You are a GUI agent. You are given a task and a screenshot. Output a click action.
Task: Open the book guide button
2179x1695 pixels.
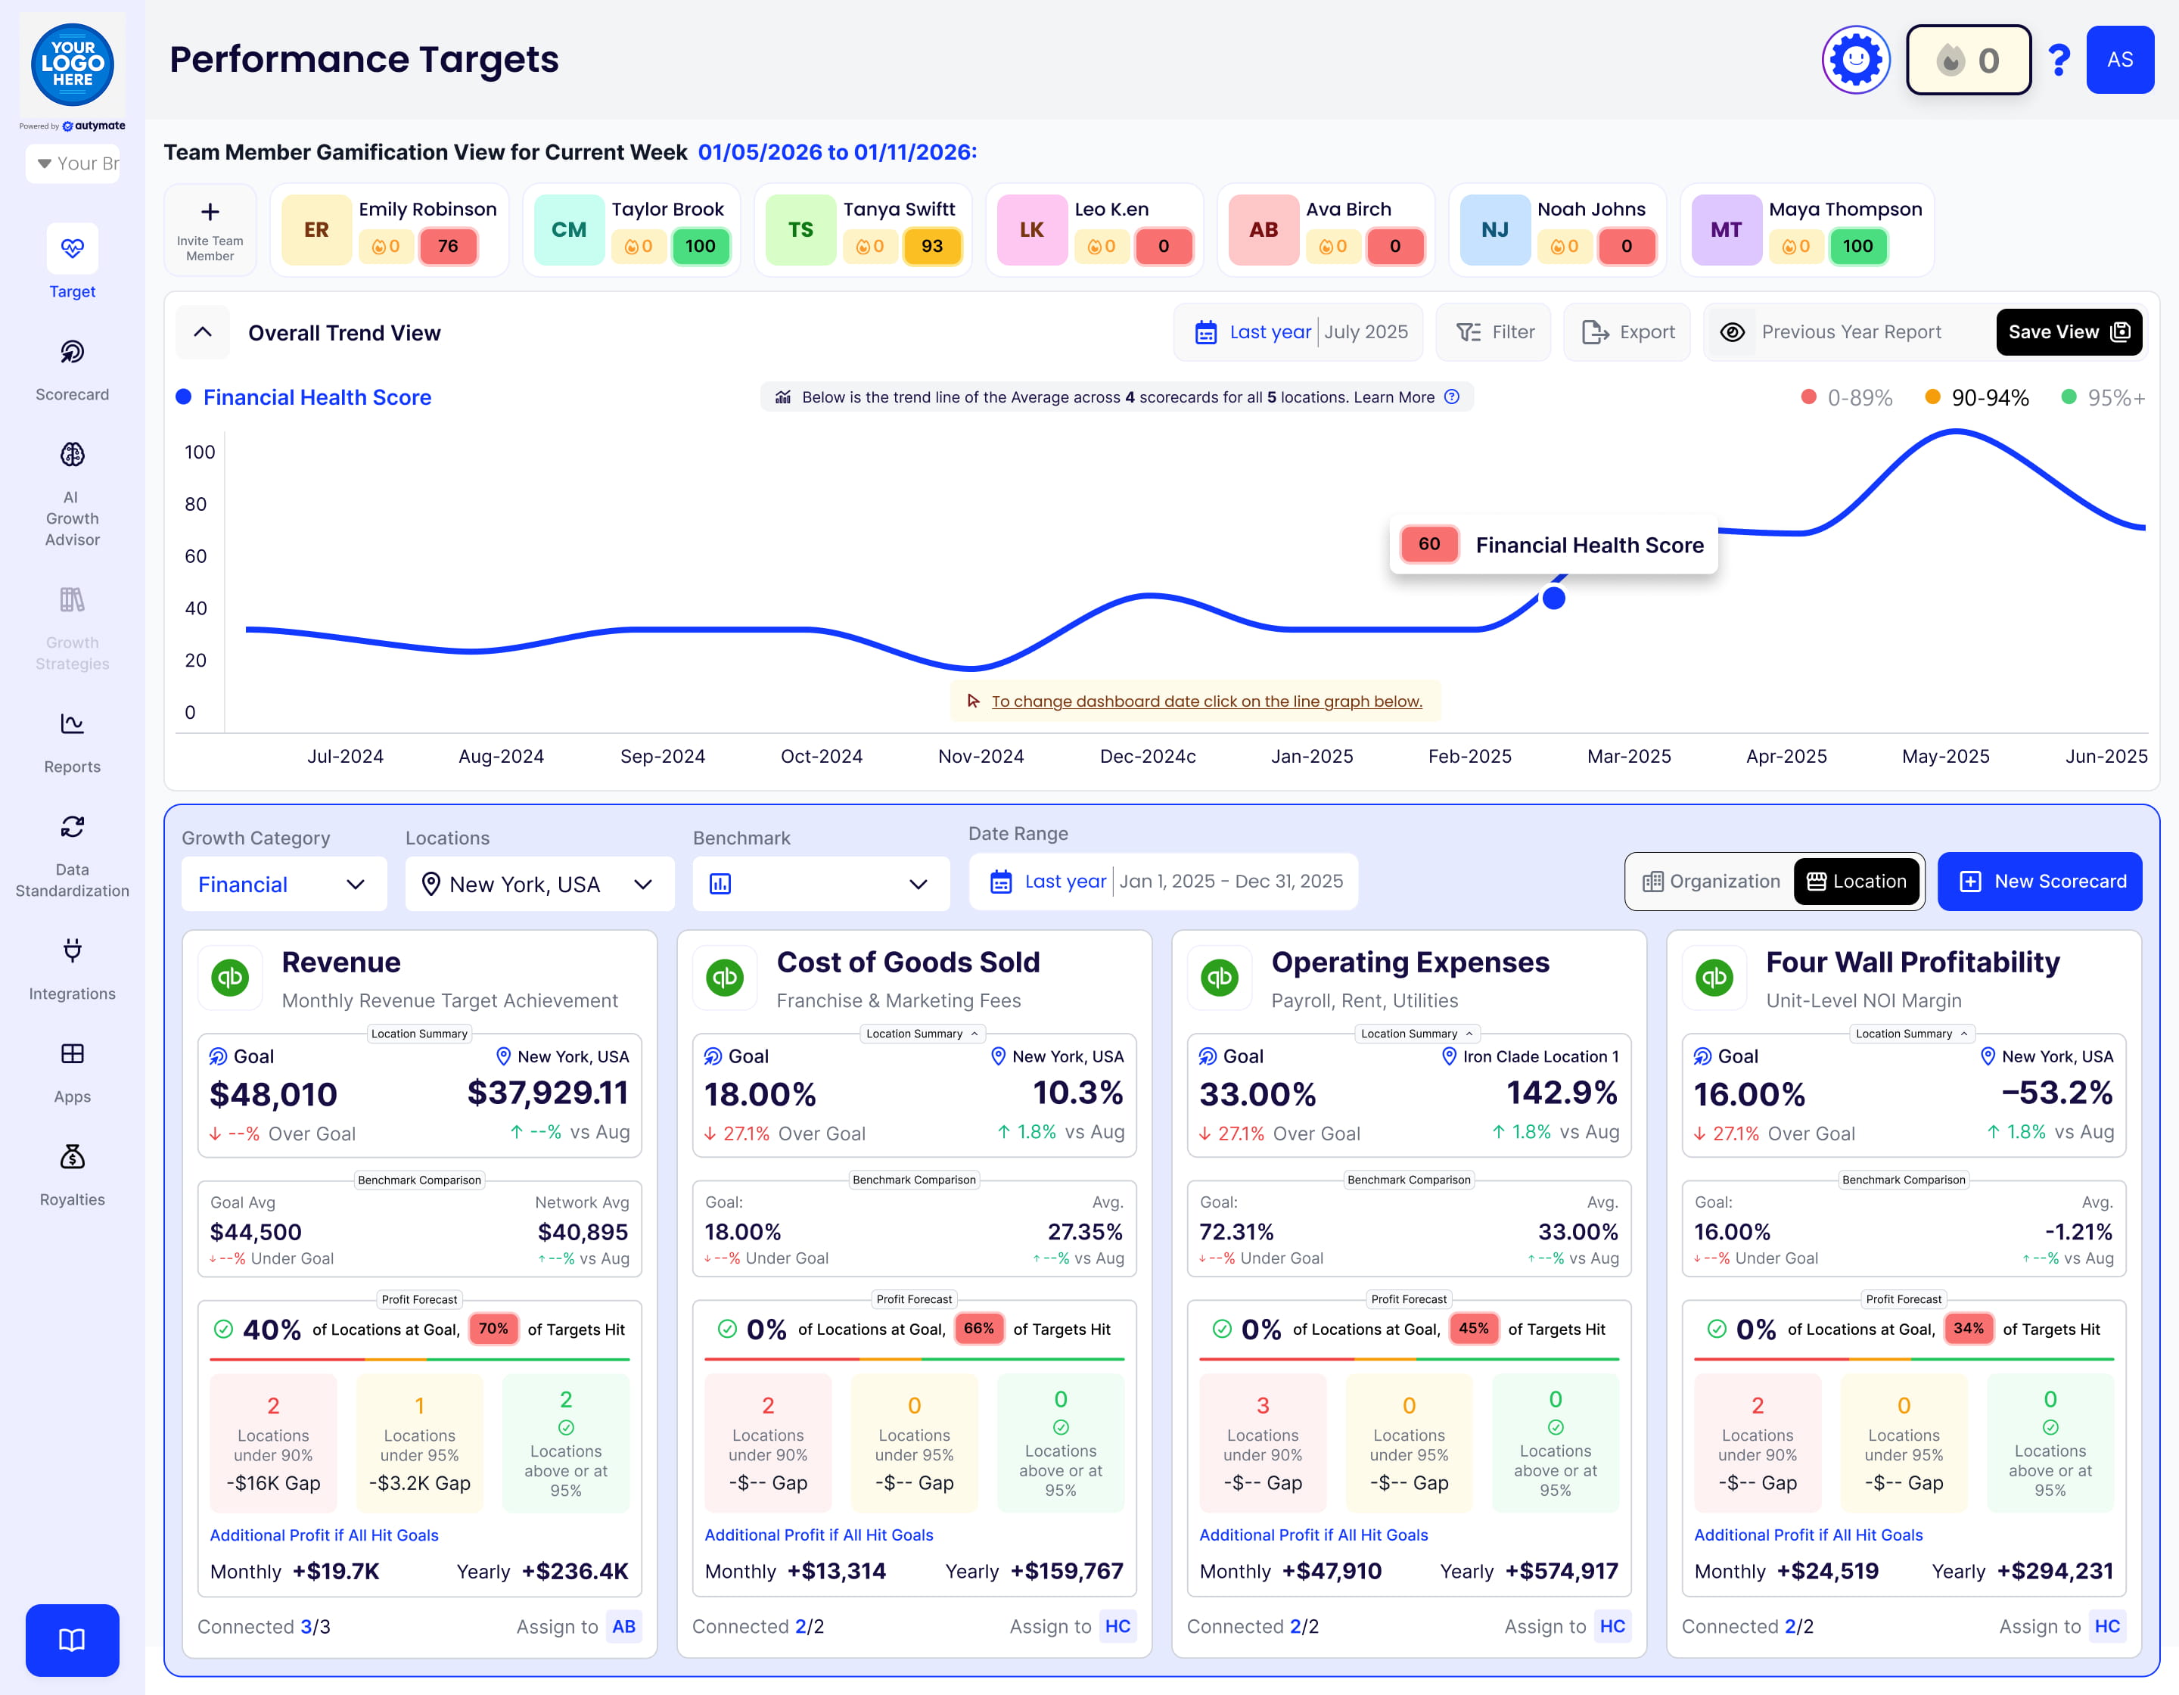pyautogui.click(x=72, y=1639)
